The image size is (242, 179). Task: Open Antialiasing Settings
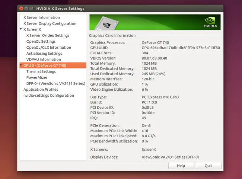pos(44,53)
